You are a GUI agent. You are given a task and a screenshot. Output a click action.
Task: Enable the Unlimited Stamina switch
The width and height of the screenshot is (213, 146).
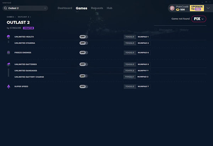[83, 43]
